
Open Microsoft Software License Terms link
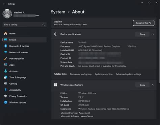click(x=77, y=116)
